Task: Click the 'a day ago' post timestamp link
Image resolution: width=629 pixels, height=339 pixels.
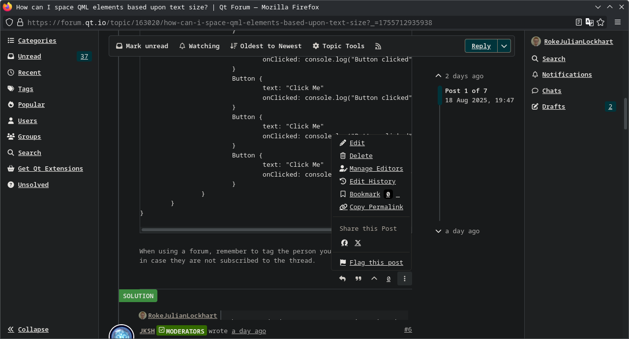Action: [x=249, y=331]
